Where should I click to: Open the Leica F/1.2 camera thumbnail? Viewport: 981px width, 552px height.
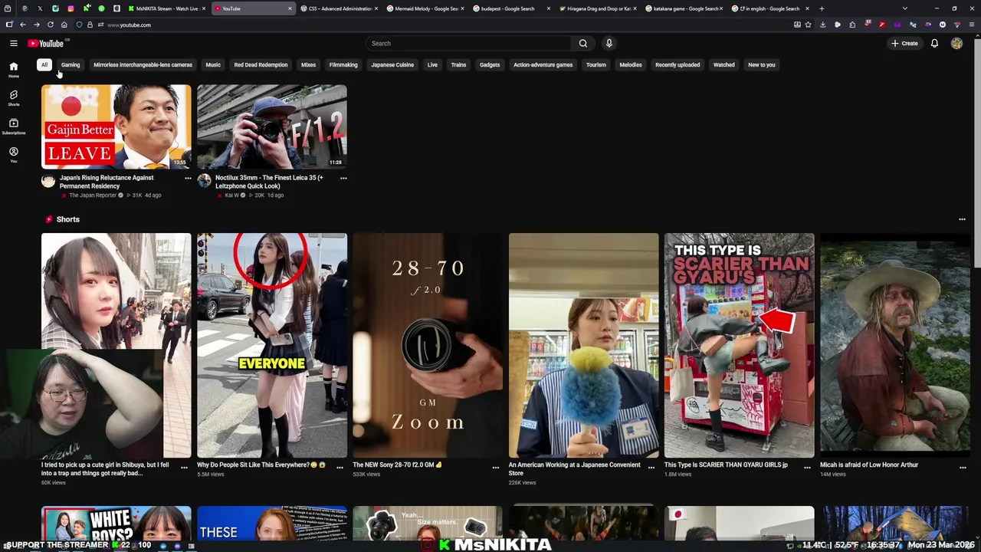click(x=271, y=127)
